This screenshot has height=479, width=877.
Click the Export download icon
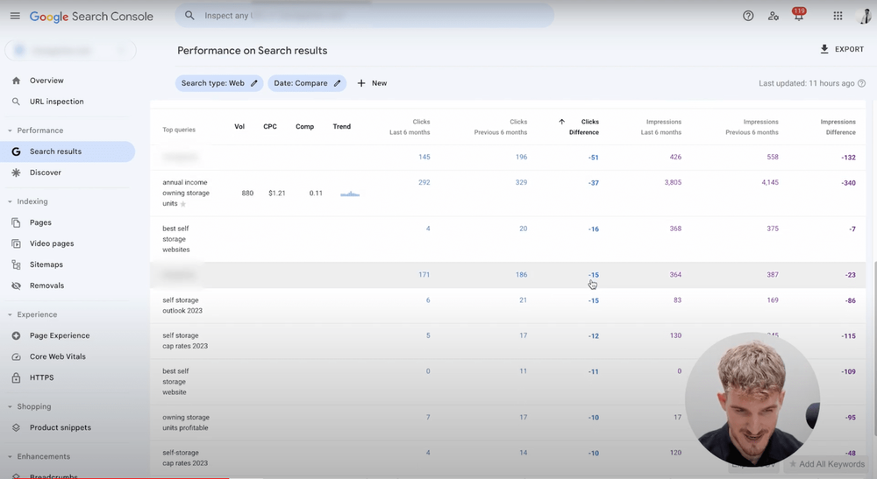pyautogui.click(x=824, y=49)
